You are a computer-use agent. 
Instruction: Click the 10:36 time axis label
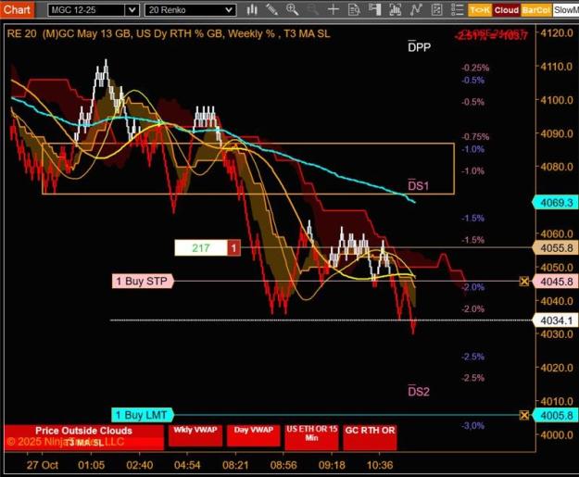[380, 465]
